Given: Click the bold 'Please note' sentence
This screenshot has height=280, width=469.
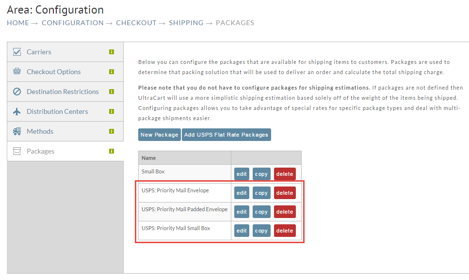Looking at the screenshot, I should point(254,88).
